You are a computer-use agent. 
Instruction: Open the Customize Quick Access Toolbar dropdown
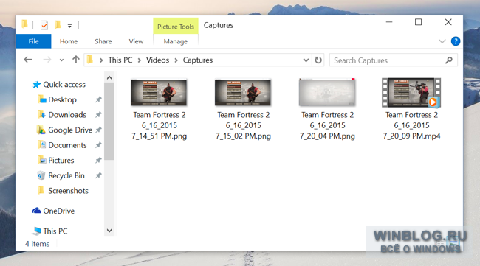coord(70,26)
